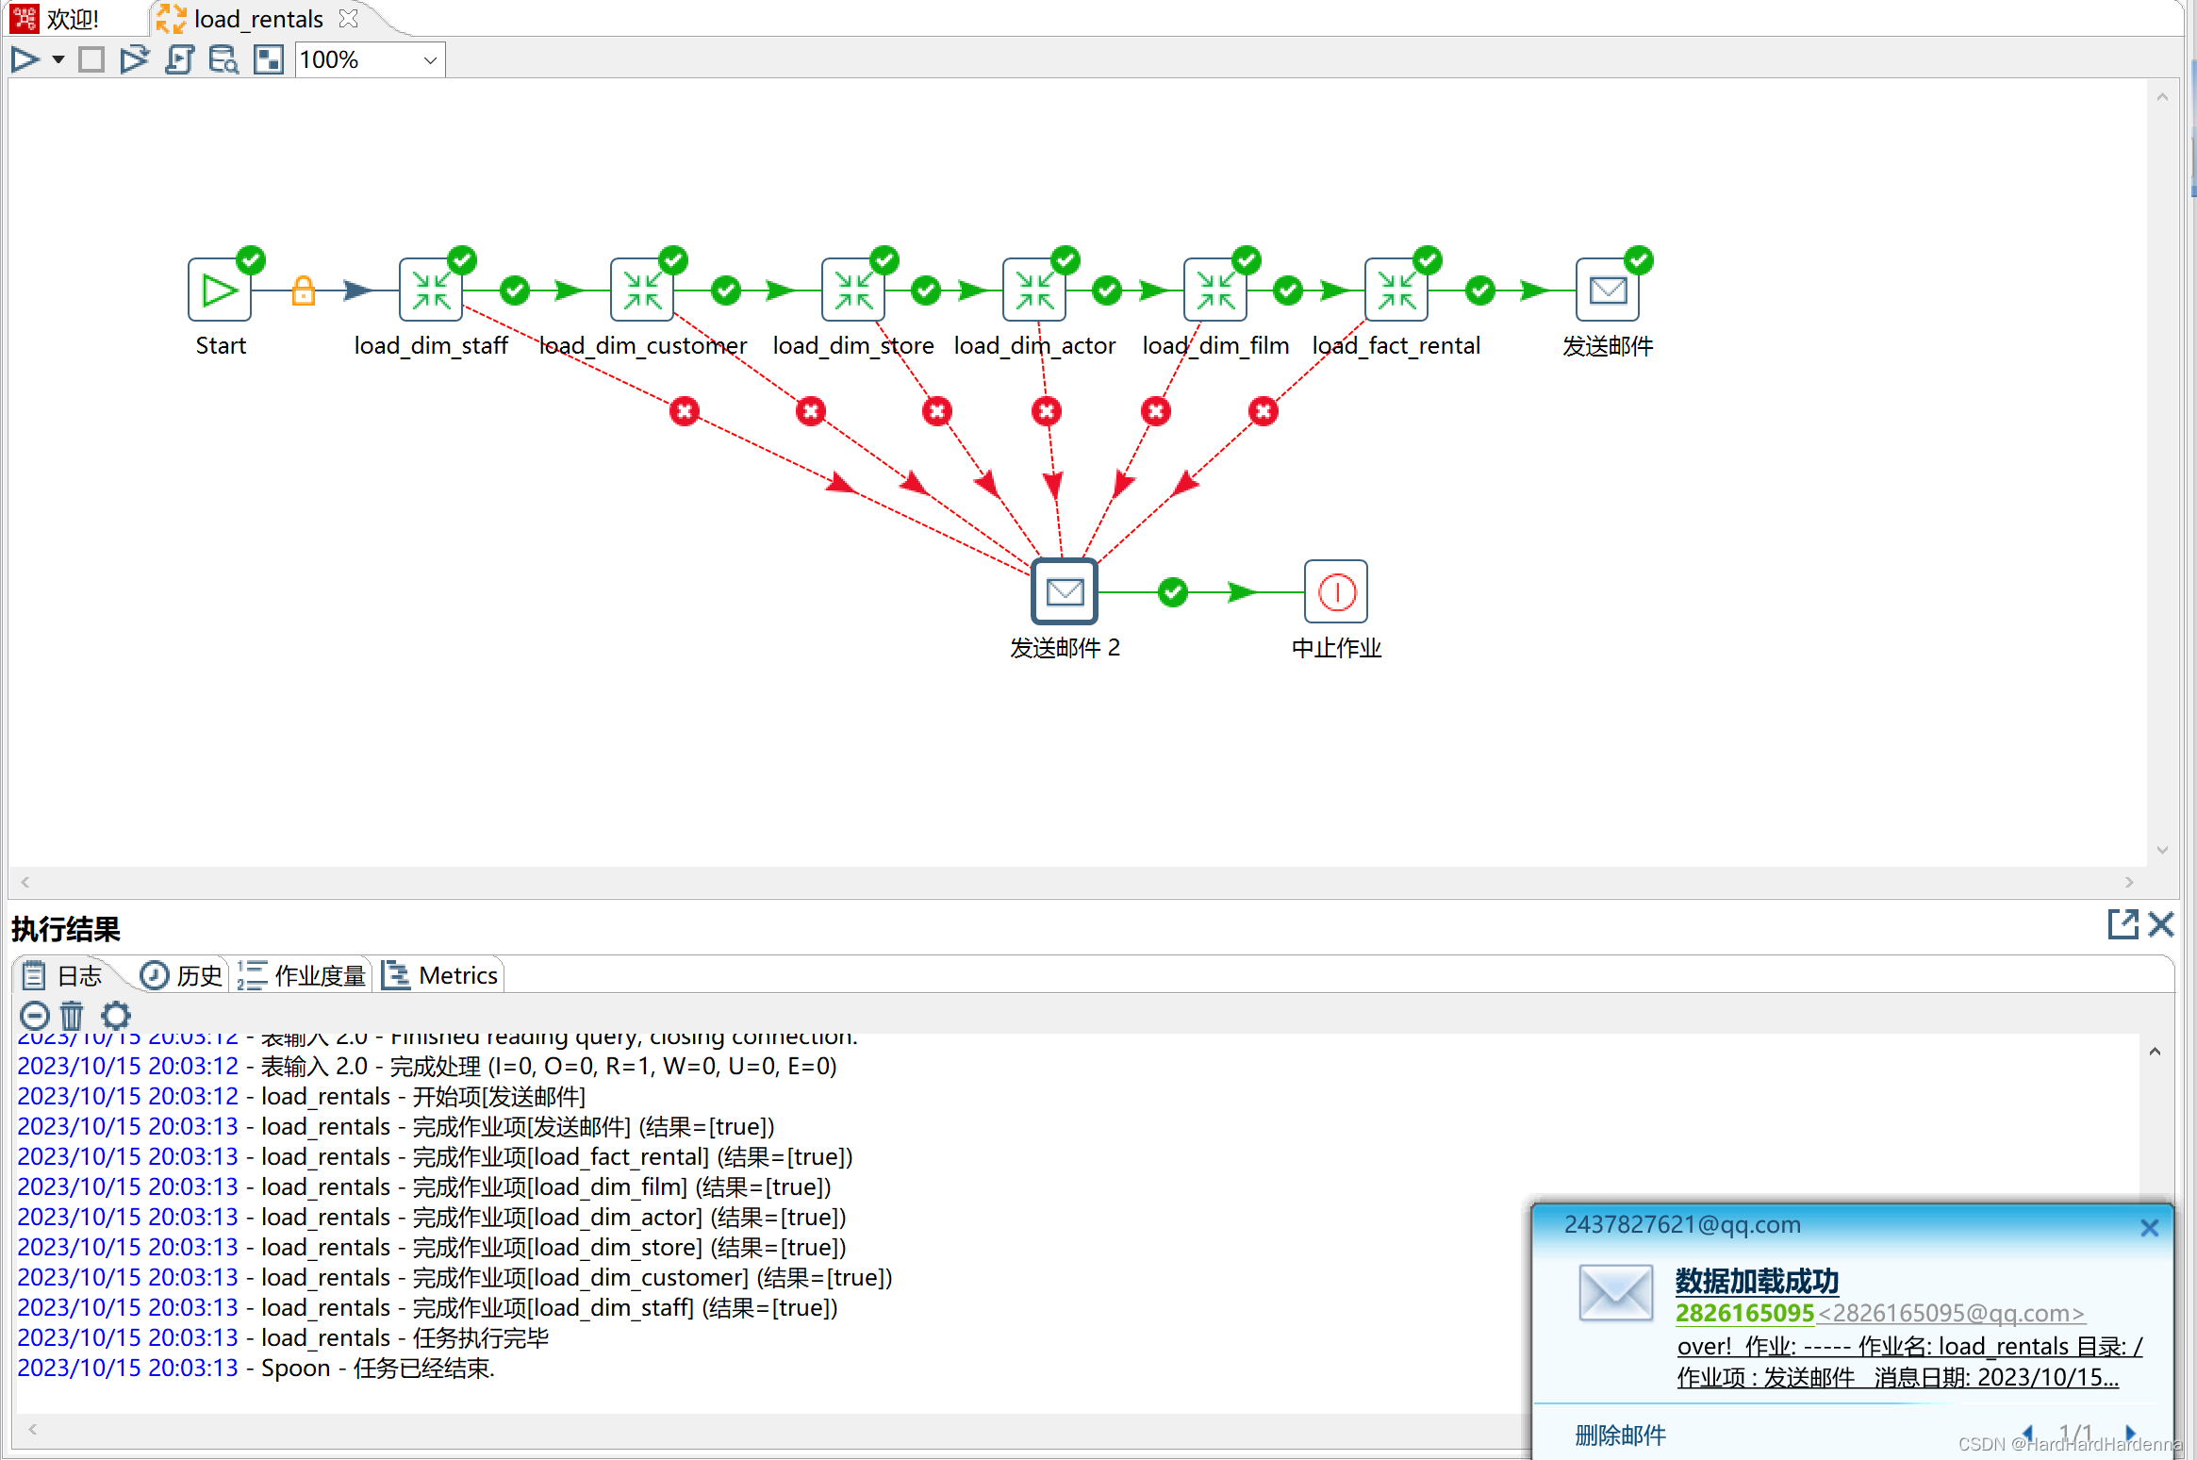Viewport: 2197px width, 1460px height.
Task: Select the load_dim_staff transformation entry
Action: tap(431, 290)
